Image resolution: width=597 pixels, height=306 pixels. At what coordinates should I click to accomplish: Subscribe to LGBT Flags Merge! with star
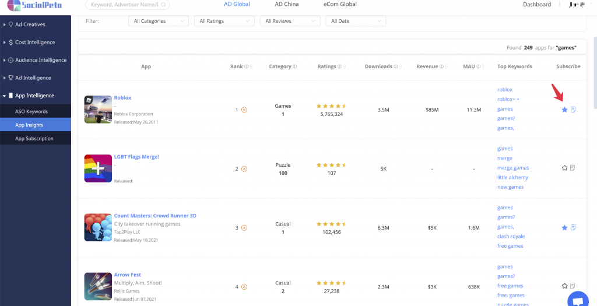(564, 168)
